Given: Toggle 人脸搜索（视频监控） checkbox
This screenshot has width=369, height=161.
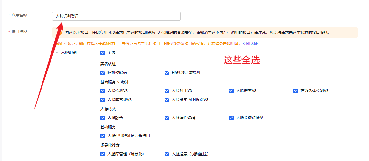Looking at the screenshot, I should tap(167, 154).
